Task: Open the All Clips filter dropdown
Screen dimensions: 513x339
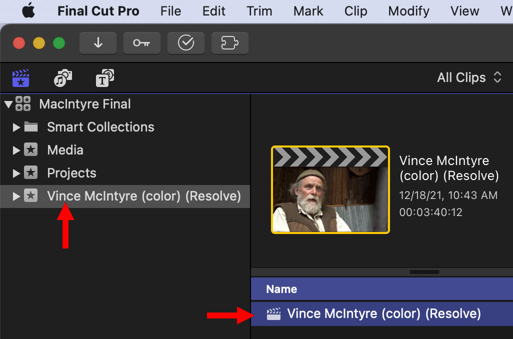Action: [x=469, y=77]
